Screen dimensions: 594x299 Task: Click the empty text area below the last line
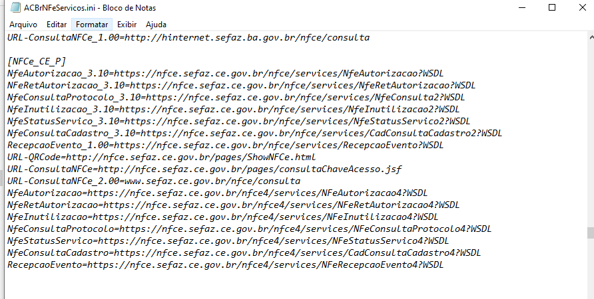tap(296, 286)
